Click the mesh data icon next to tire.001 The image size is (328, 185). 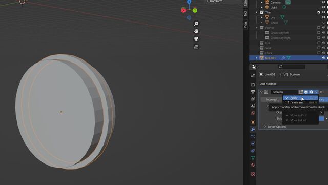pos(289,58)
